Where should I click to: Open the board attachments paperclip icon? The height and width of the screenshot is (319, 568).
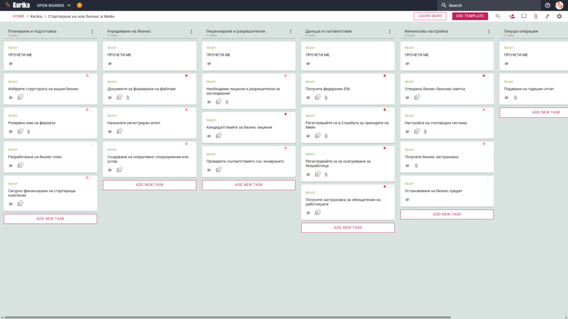click(536, 16)
